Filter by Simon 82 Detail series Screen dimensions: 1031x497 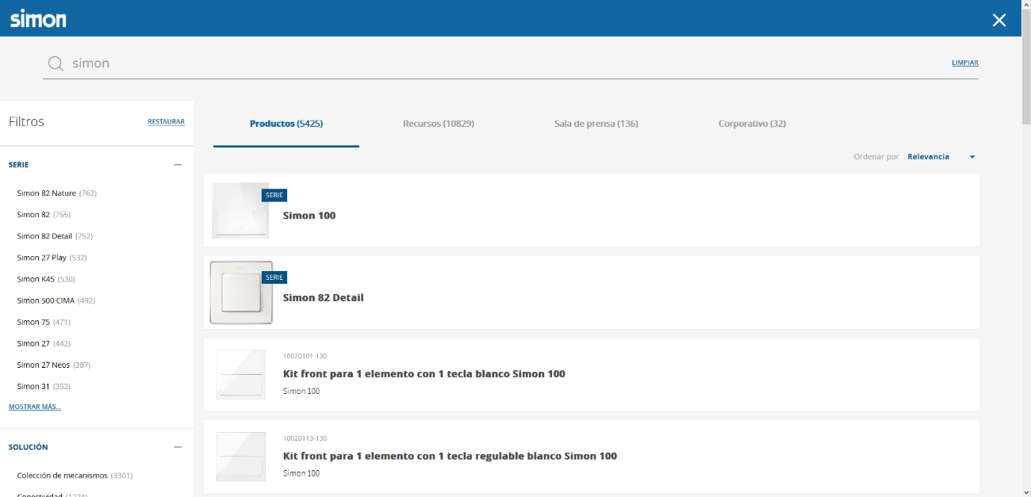tap(55, 236)
